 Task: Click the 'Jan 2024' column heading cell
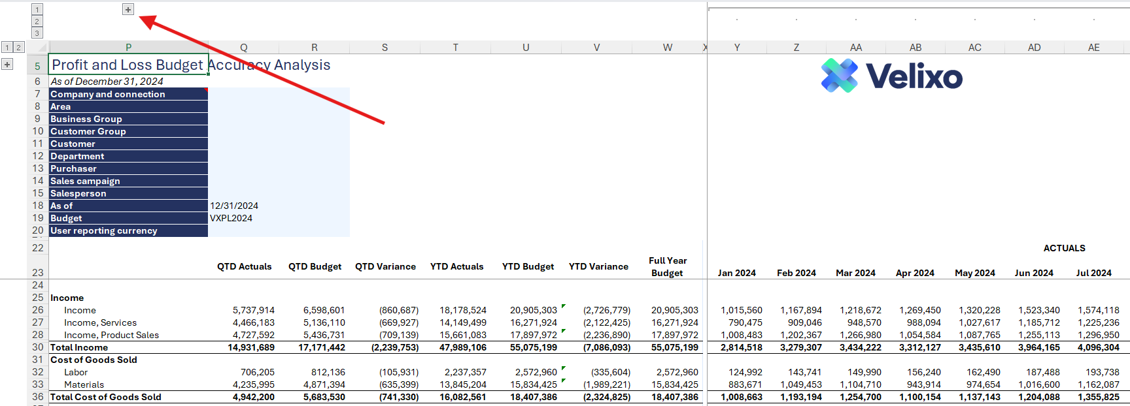[736, 273]
